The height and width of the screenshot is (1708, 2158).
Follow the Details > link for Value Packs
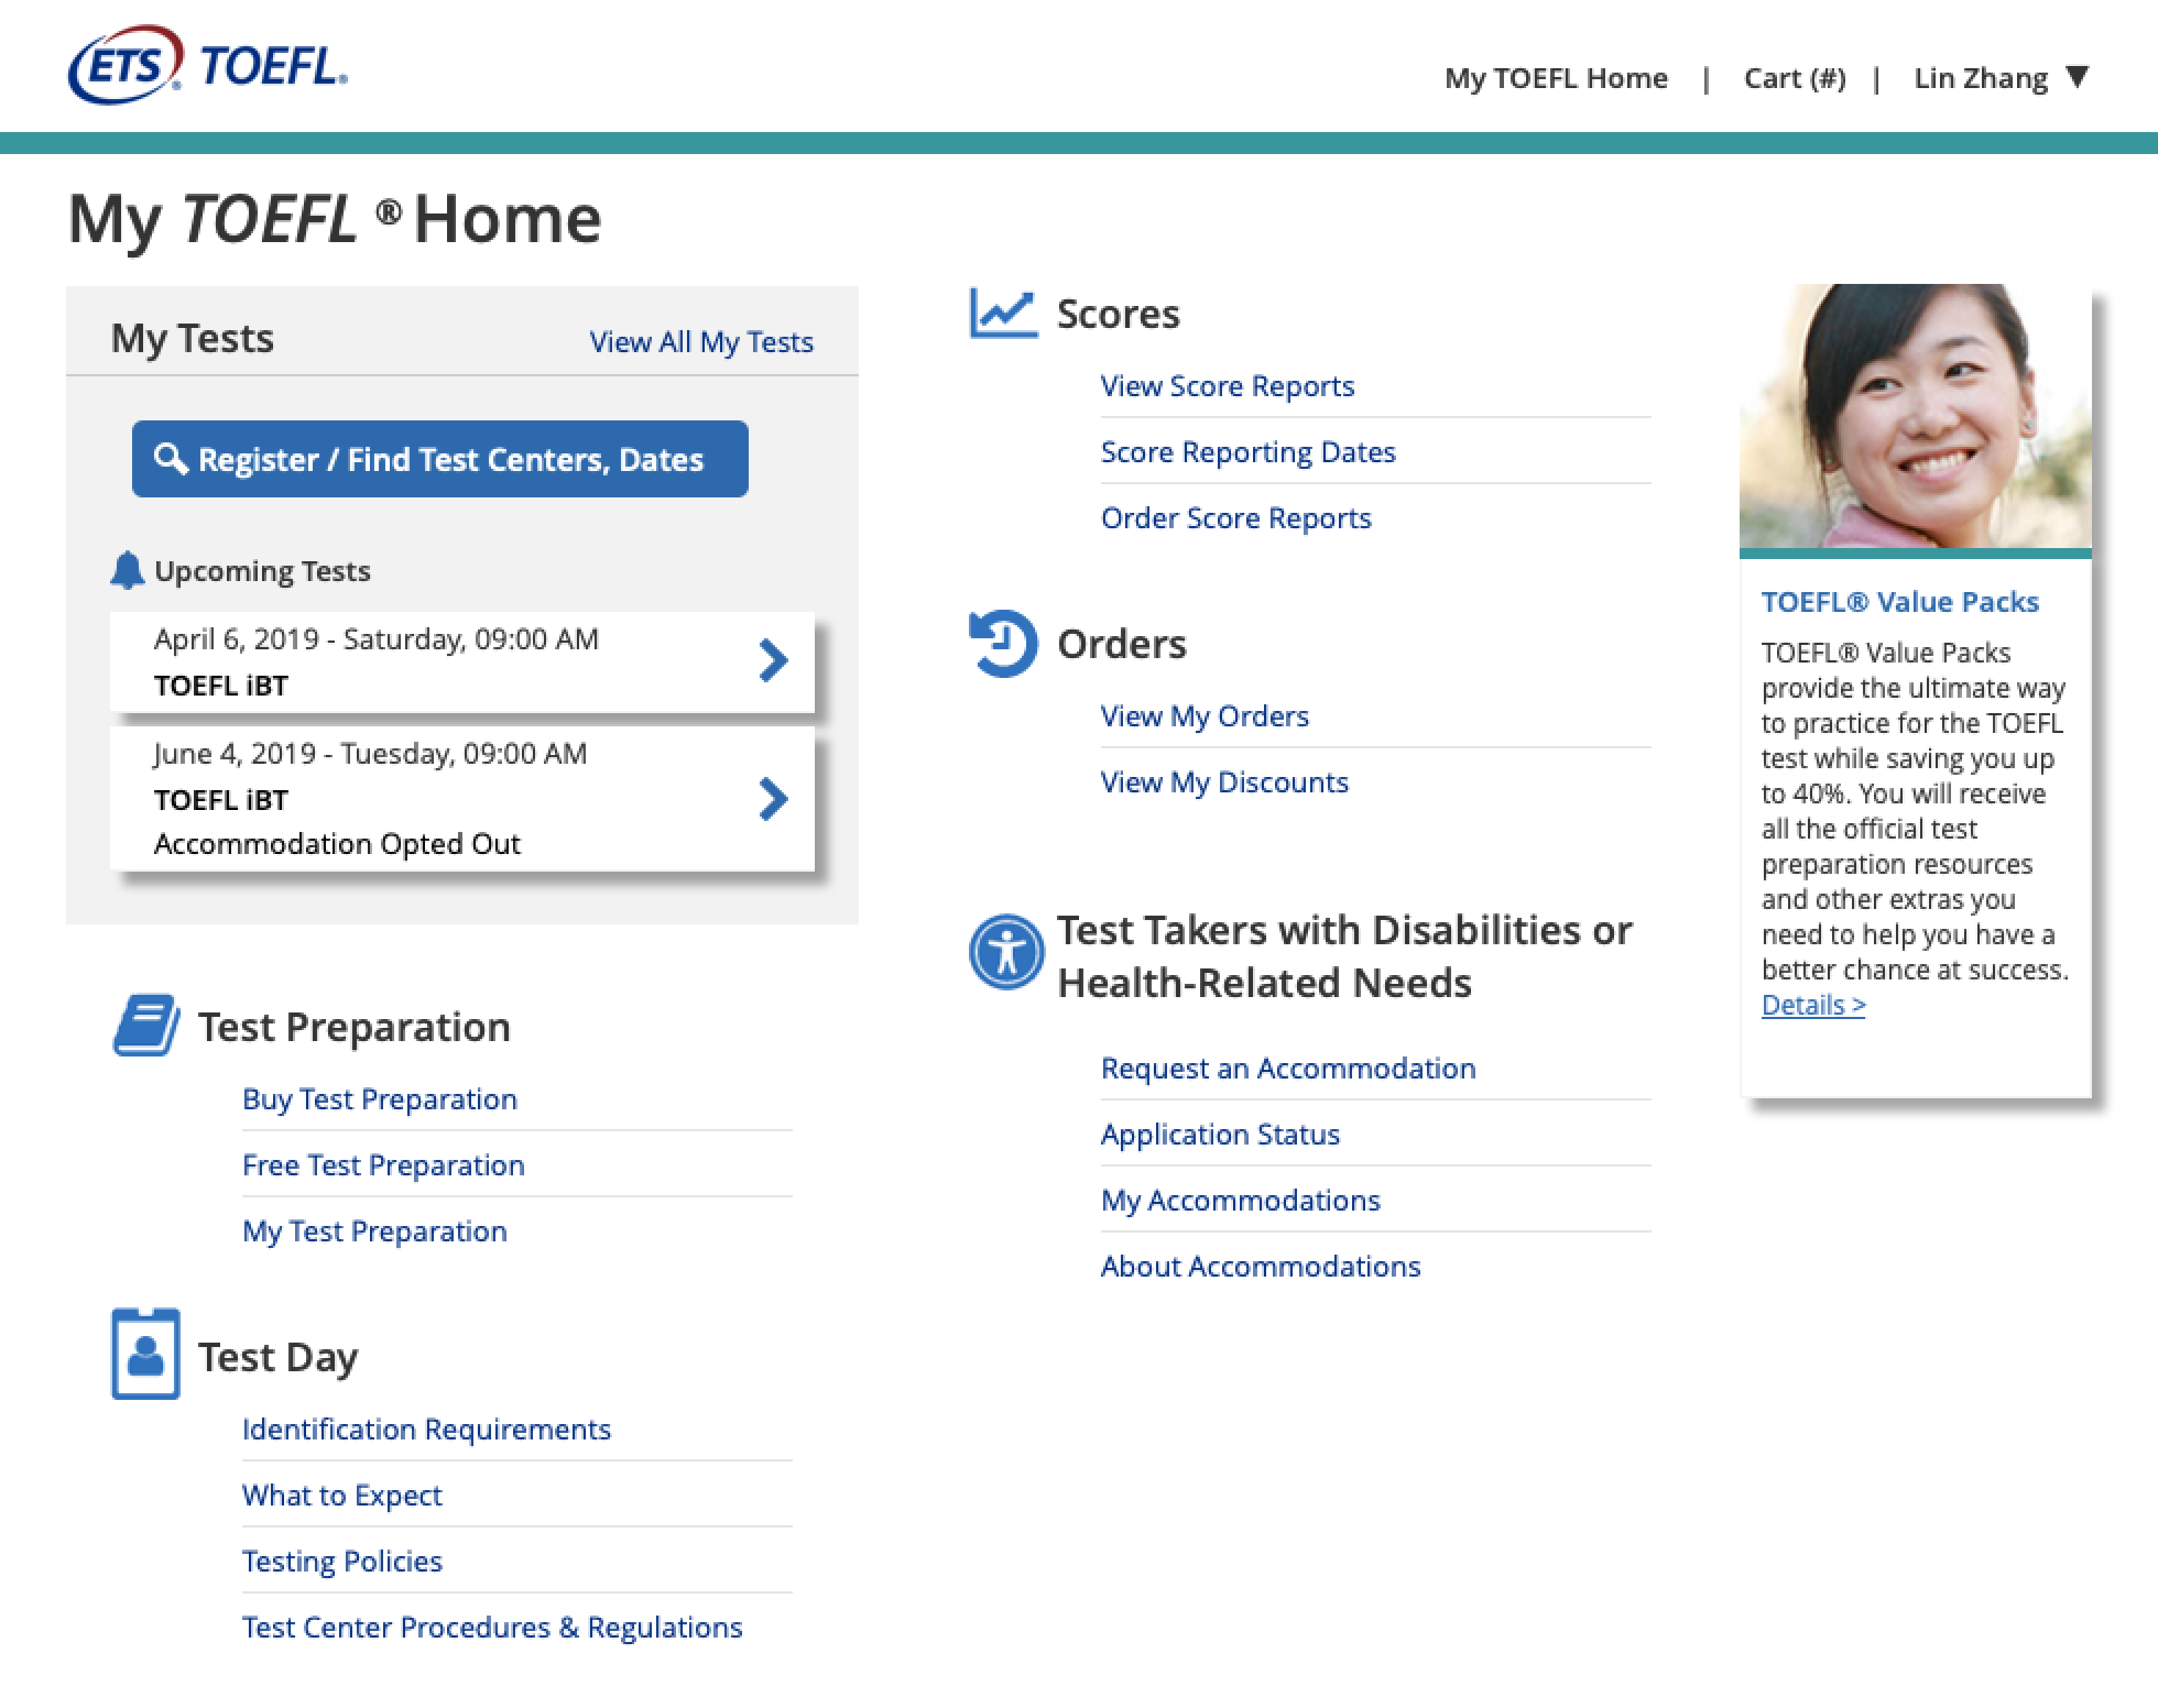coord(1812,1005)
